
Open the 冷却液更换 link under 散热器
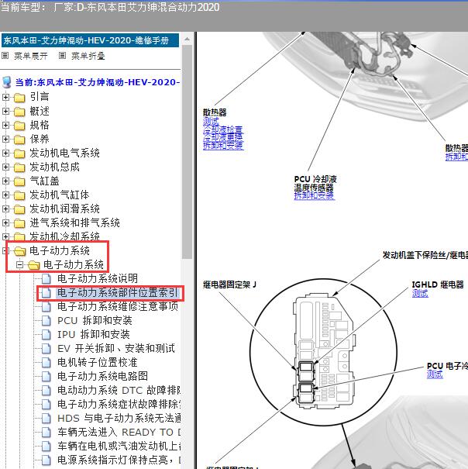[x=223, y=137]
